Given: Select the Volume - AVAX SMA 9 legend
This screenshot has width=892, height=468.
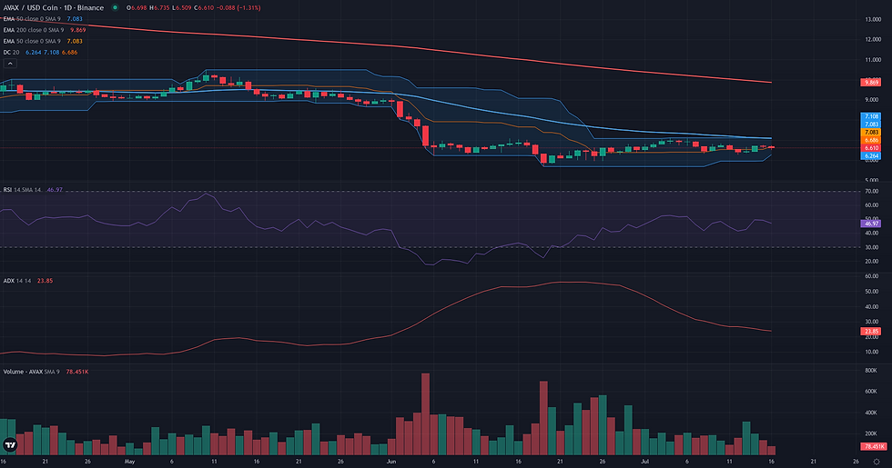Looking at the screenshot, I should tap(46, 372).
